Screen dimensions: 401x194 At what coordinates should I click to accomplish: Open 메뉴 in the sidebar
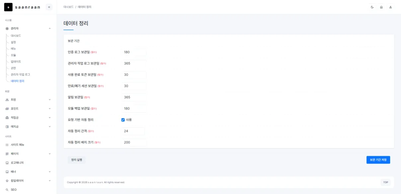pyautogui.click(x=13, y=48)
